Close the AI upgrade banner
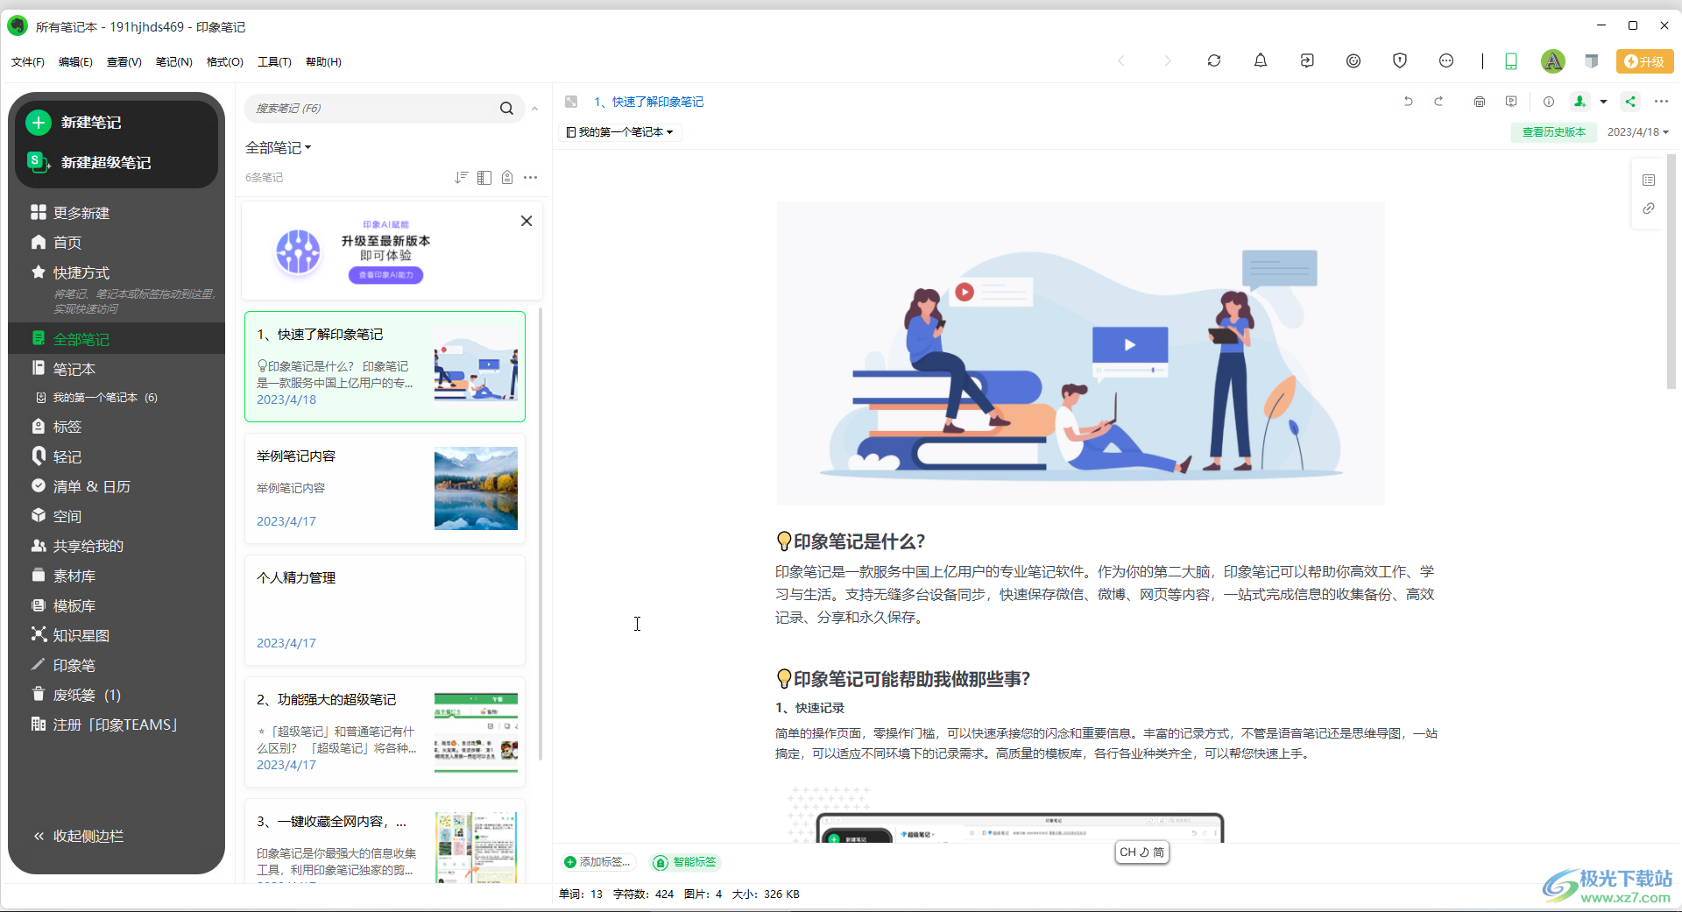This screenshot has width=1682, height=912. tap(527, 221)
